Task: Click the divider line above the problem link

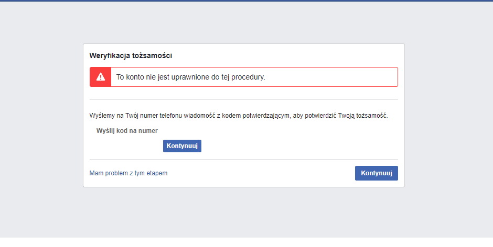Action: point(244,159)
